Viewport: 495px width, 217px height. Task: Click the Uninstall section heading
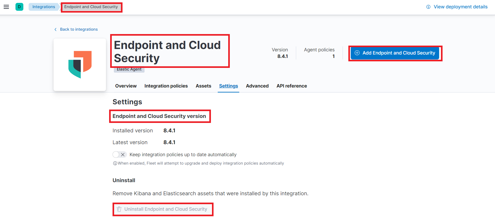click(x=124, y=180)
